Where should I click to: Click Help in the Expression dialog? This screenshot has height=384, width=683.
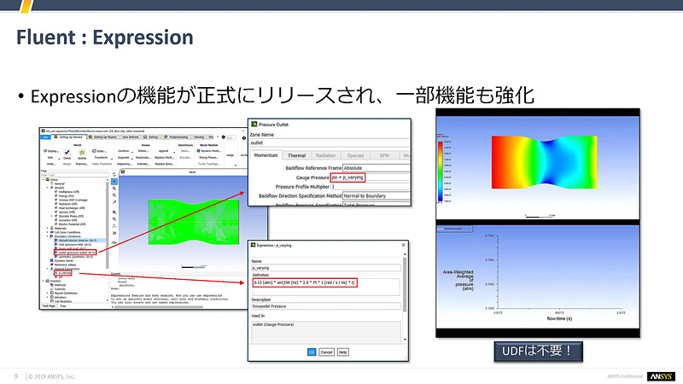343,352
